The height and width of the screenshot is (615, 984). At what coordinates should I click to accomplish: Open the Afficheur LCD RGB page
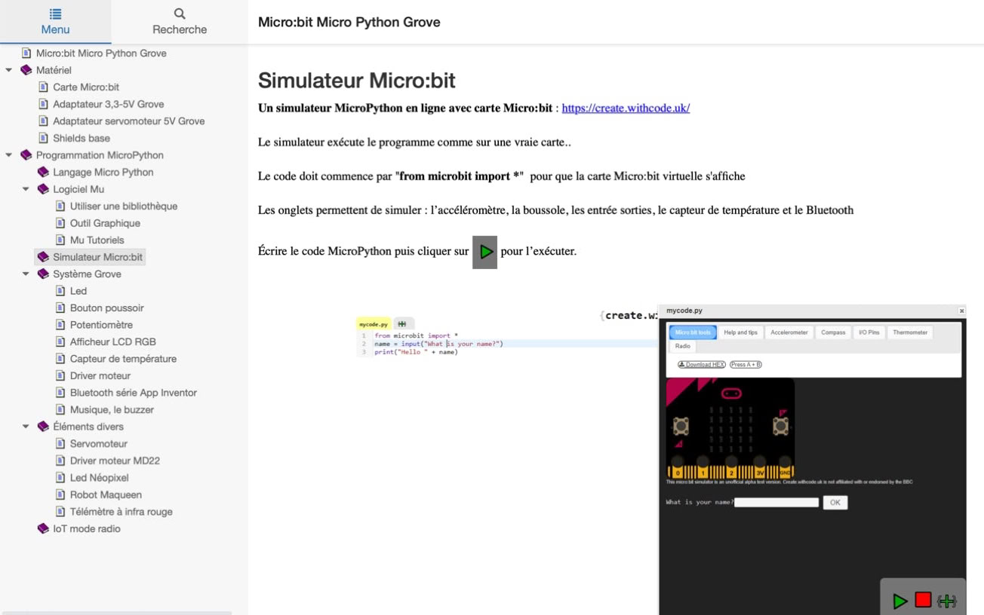click(x=112, y=342)
